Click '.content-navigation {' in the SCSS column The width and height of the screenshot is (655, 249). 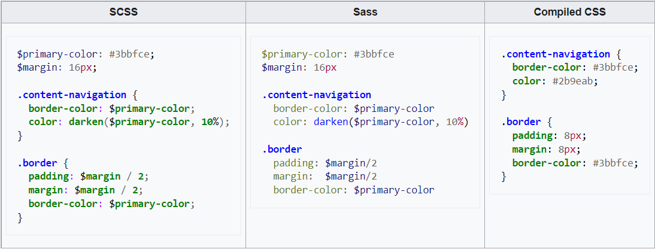[x=77, y=95]
